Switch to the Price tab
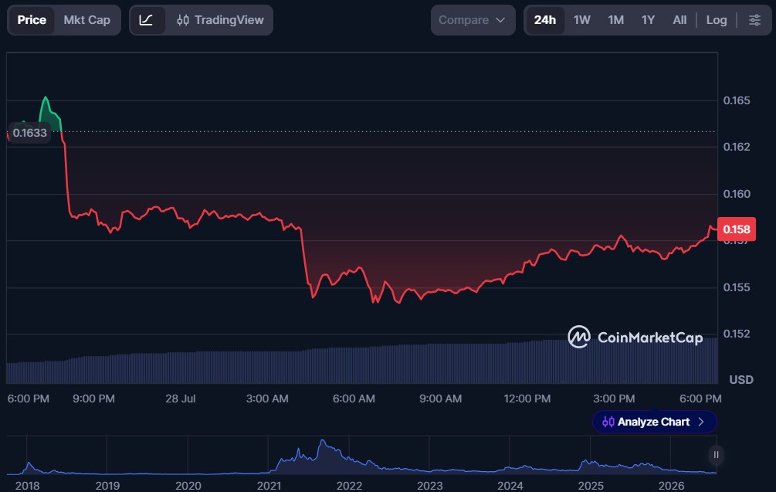Image resolution: width=776 pixels, height=492 pixels. point(32,20)
